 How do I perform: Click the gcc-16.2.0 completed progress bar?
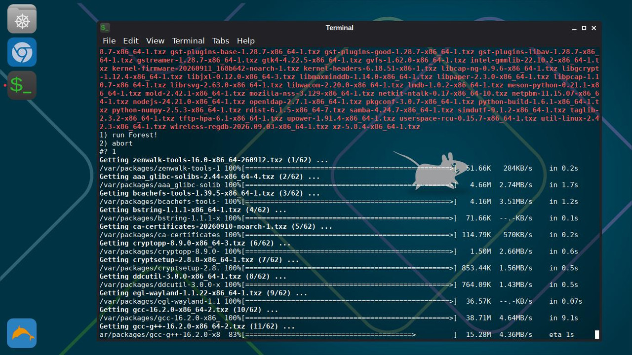350,318
